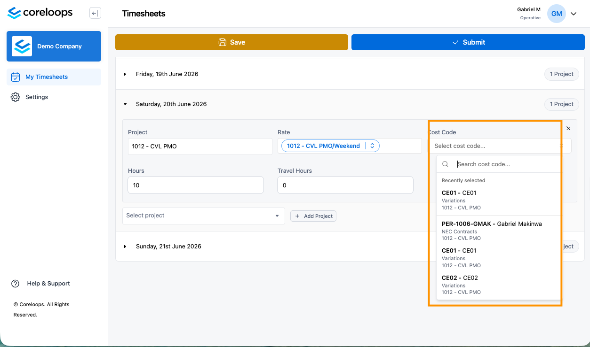The image size is (590, 347).
Task: Submit the timesheet
Action: click(x=468, y=42)
